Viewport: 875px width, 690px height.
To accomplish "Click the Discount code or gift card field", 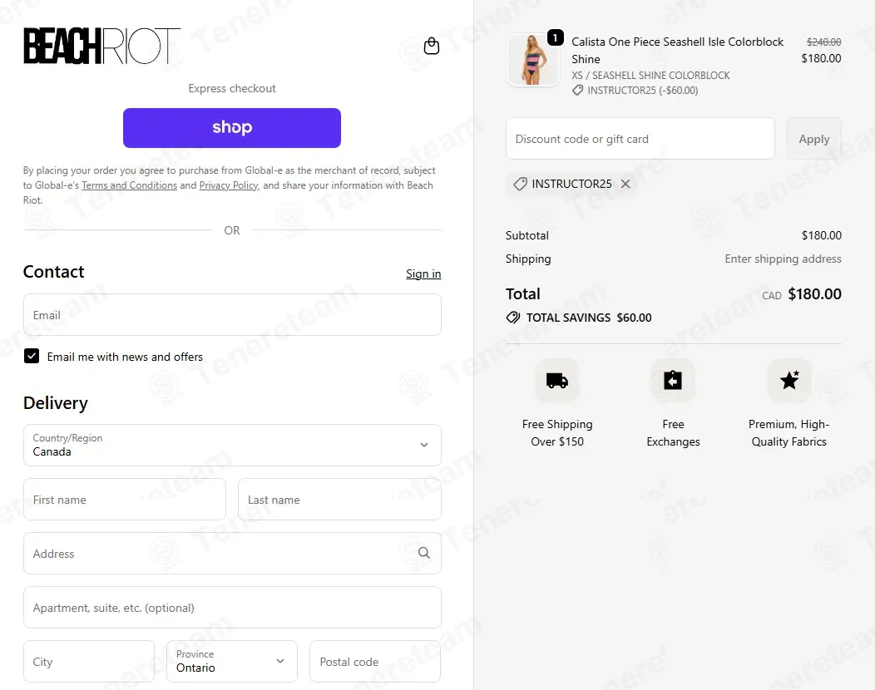I will click(x=640, y=139).
